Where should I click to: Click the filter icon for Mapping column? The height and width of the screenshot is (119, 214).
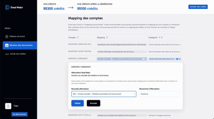107,38
